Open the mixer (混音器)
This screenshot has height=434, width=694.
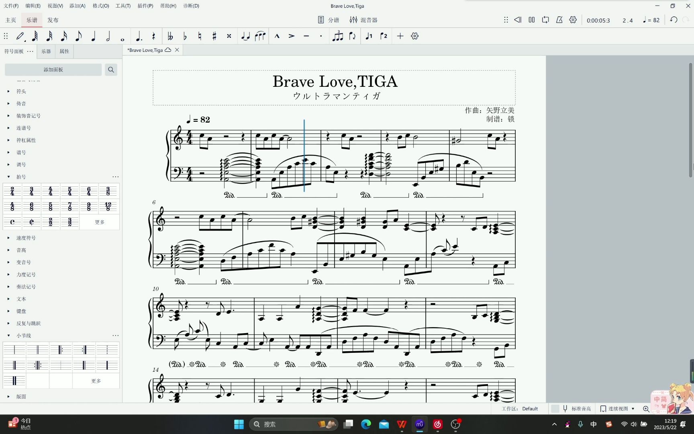click(x=363, y=20)
